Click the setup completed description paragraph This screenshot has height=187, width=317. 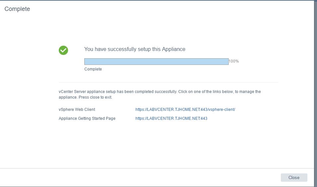(160, 94)
